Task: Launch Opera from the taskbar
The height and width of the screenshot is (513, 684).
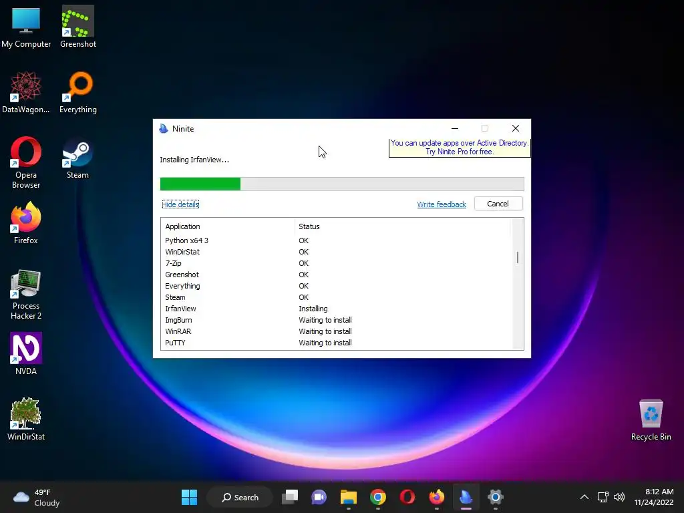Action: click(x=407, y=497)
